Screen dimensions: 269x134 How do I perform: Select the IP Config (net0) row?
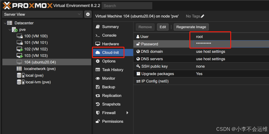(x=201, y=81)
